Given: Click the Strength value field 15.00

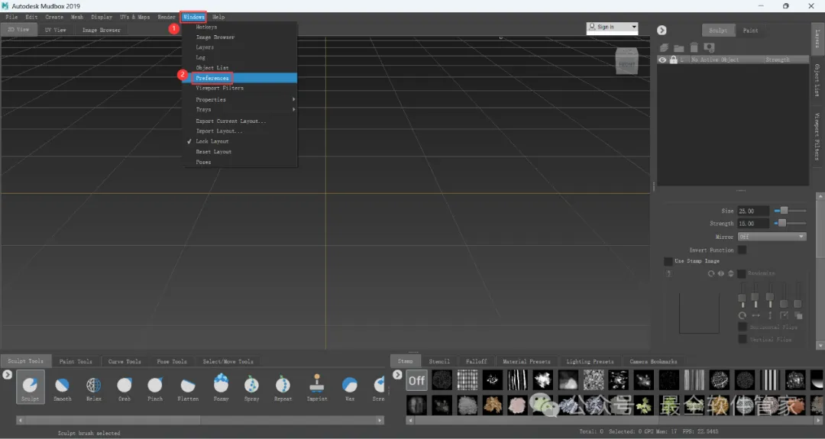Looking at the screenshot, I should 753,224.
